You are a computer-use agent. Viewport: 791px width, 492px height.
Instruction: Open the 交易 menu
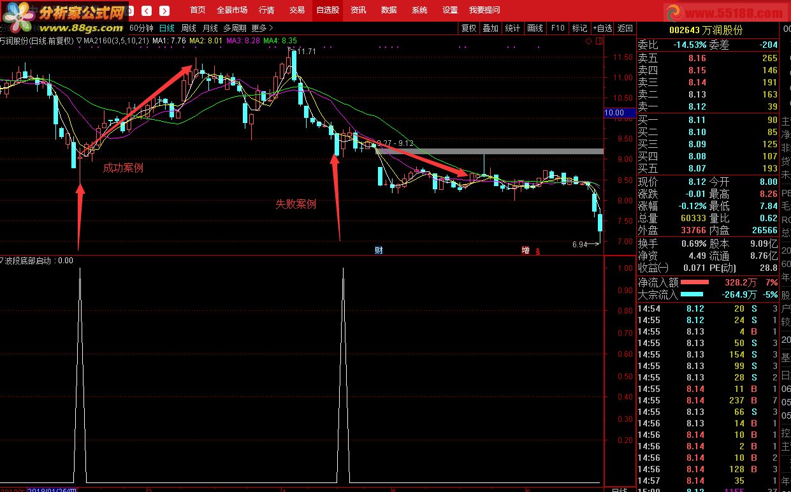(x=297, y=10)
